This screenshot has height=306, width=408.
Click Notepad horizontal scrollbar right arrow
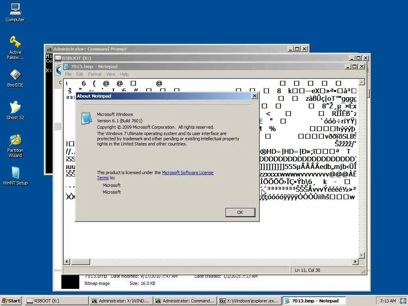pos(355,261)
